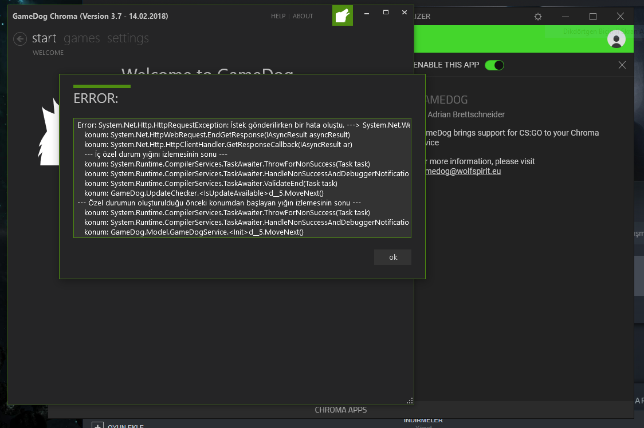Toggle the ENABLE THIS APP switch
This screenshot has height=428, width=644.
[494, 65]
